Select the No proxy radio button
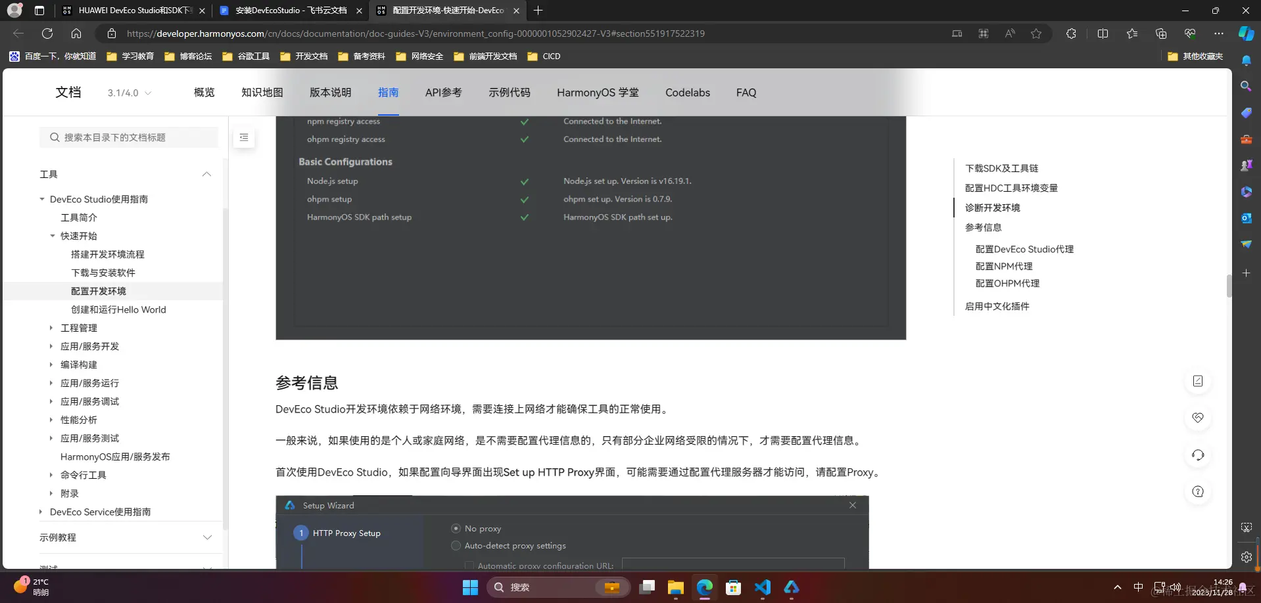 coord(455,527)
